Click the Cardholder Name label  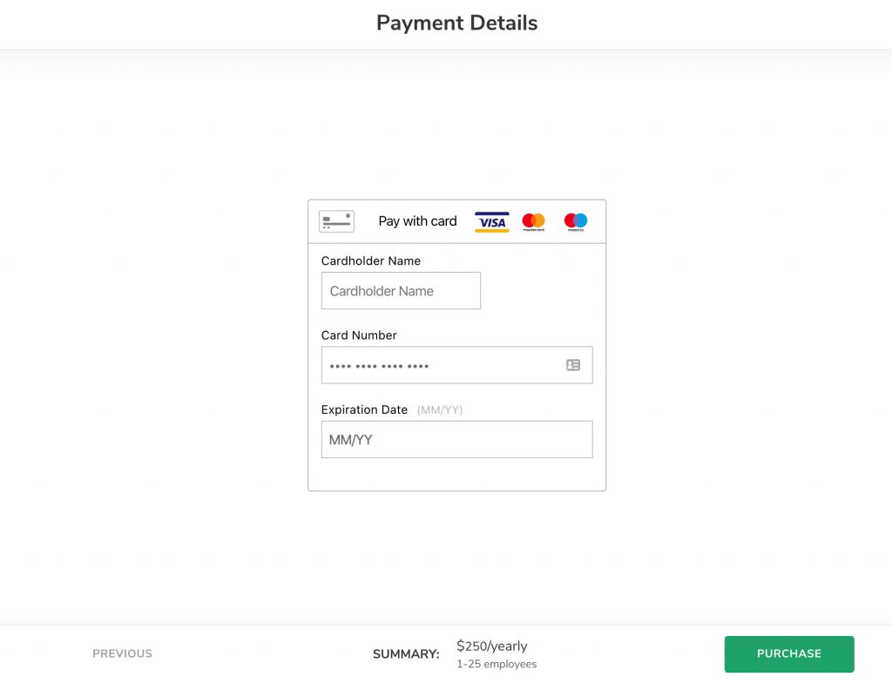371,260
